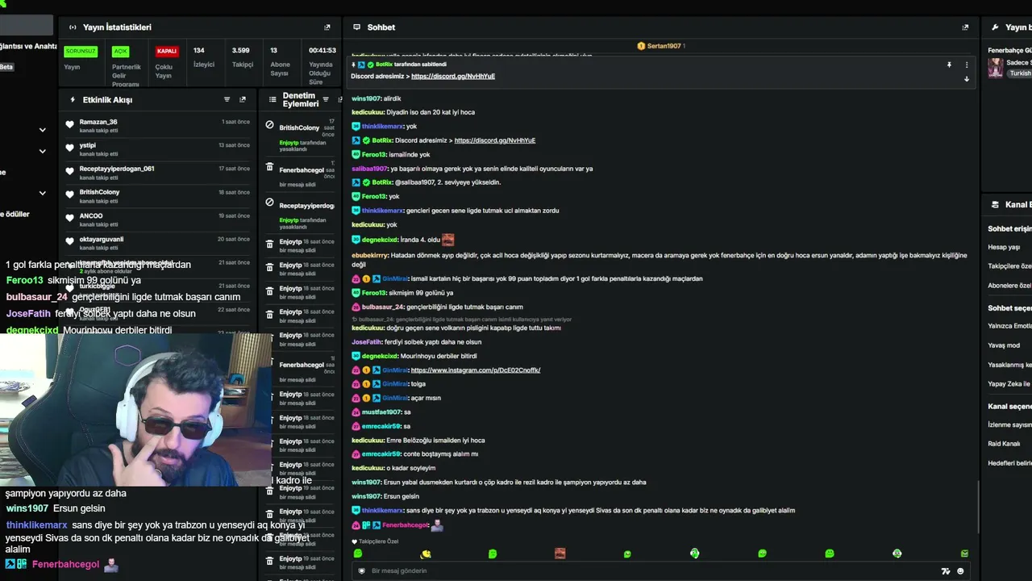Click the Denetim Eylemleri list icon

(x=273, y=99)
